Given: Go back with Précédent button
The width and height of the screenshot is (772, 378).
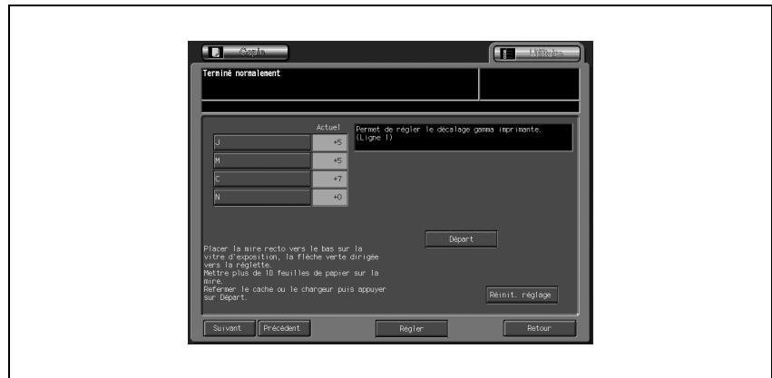Looking at the screenshot, I should point(284,328).
